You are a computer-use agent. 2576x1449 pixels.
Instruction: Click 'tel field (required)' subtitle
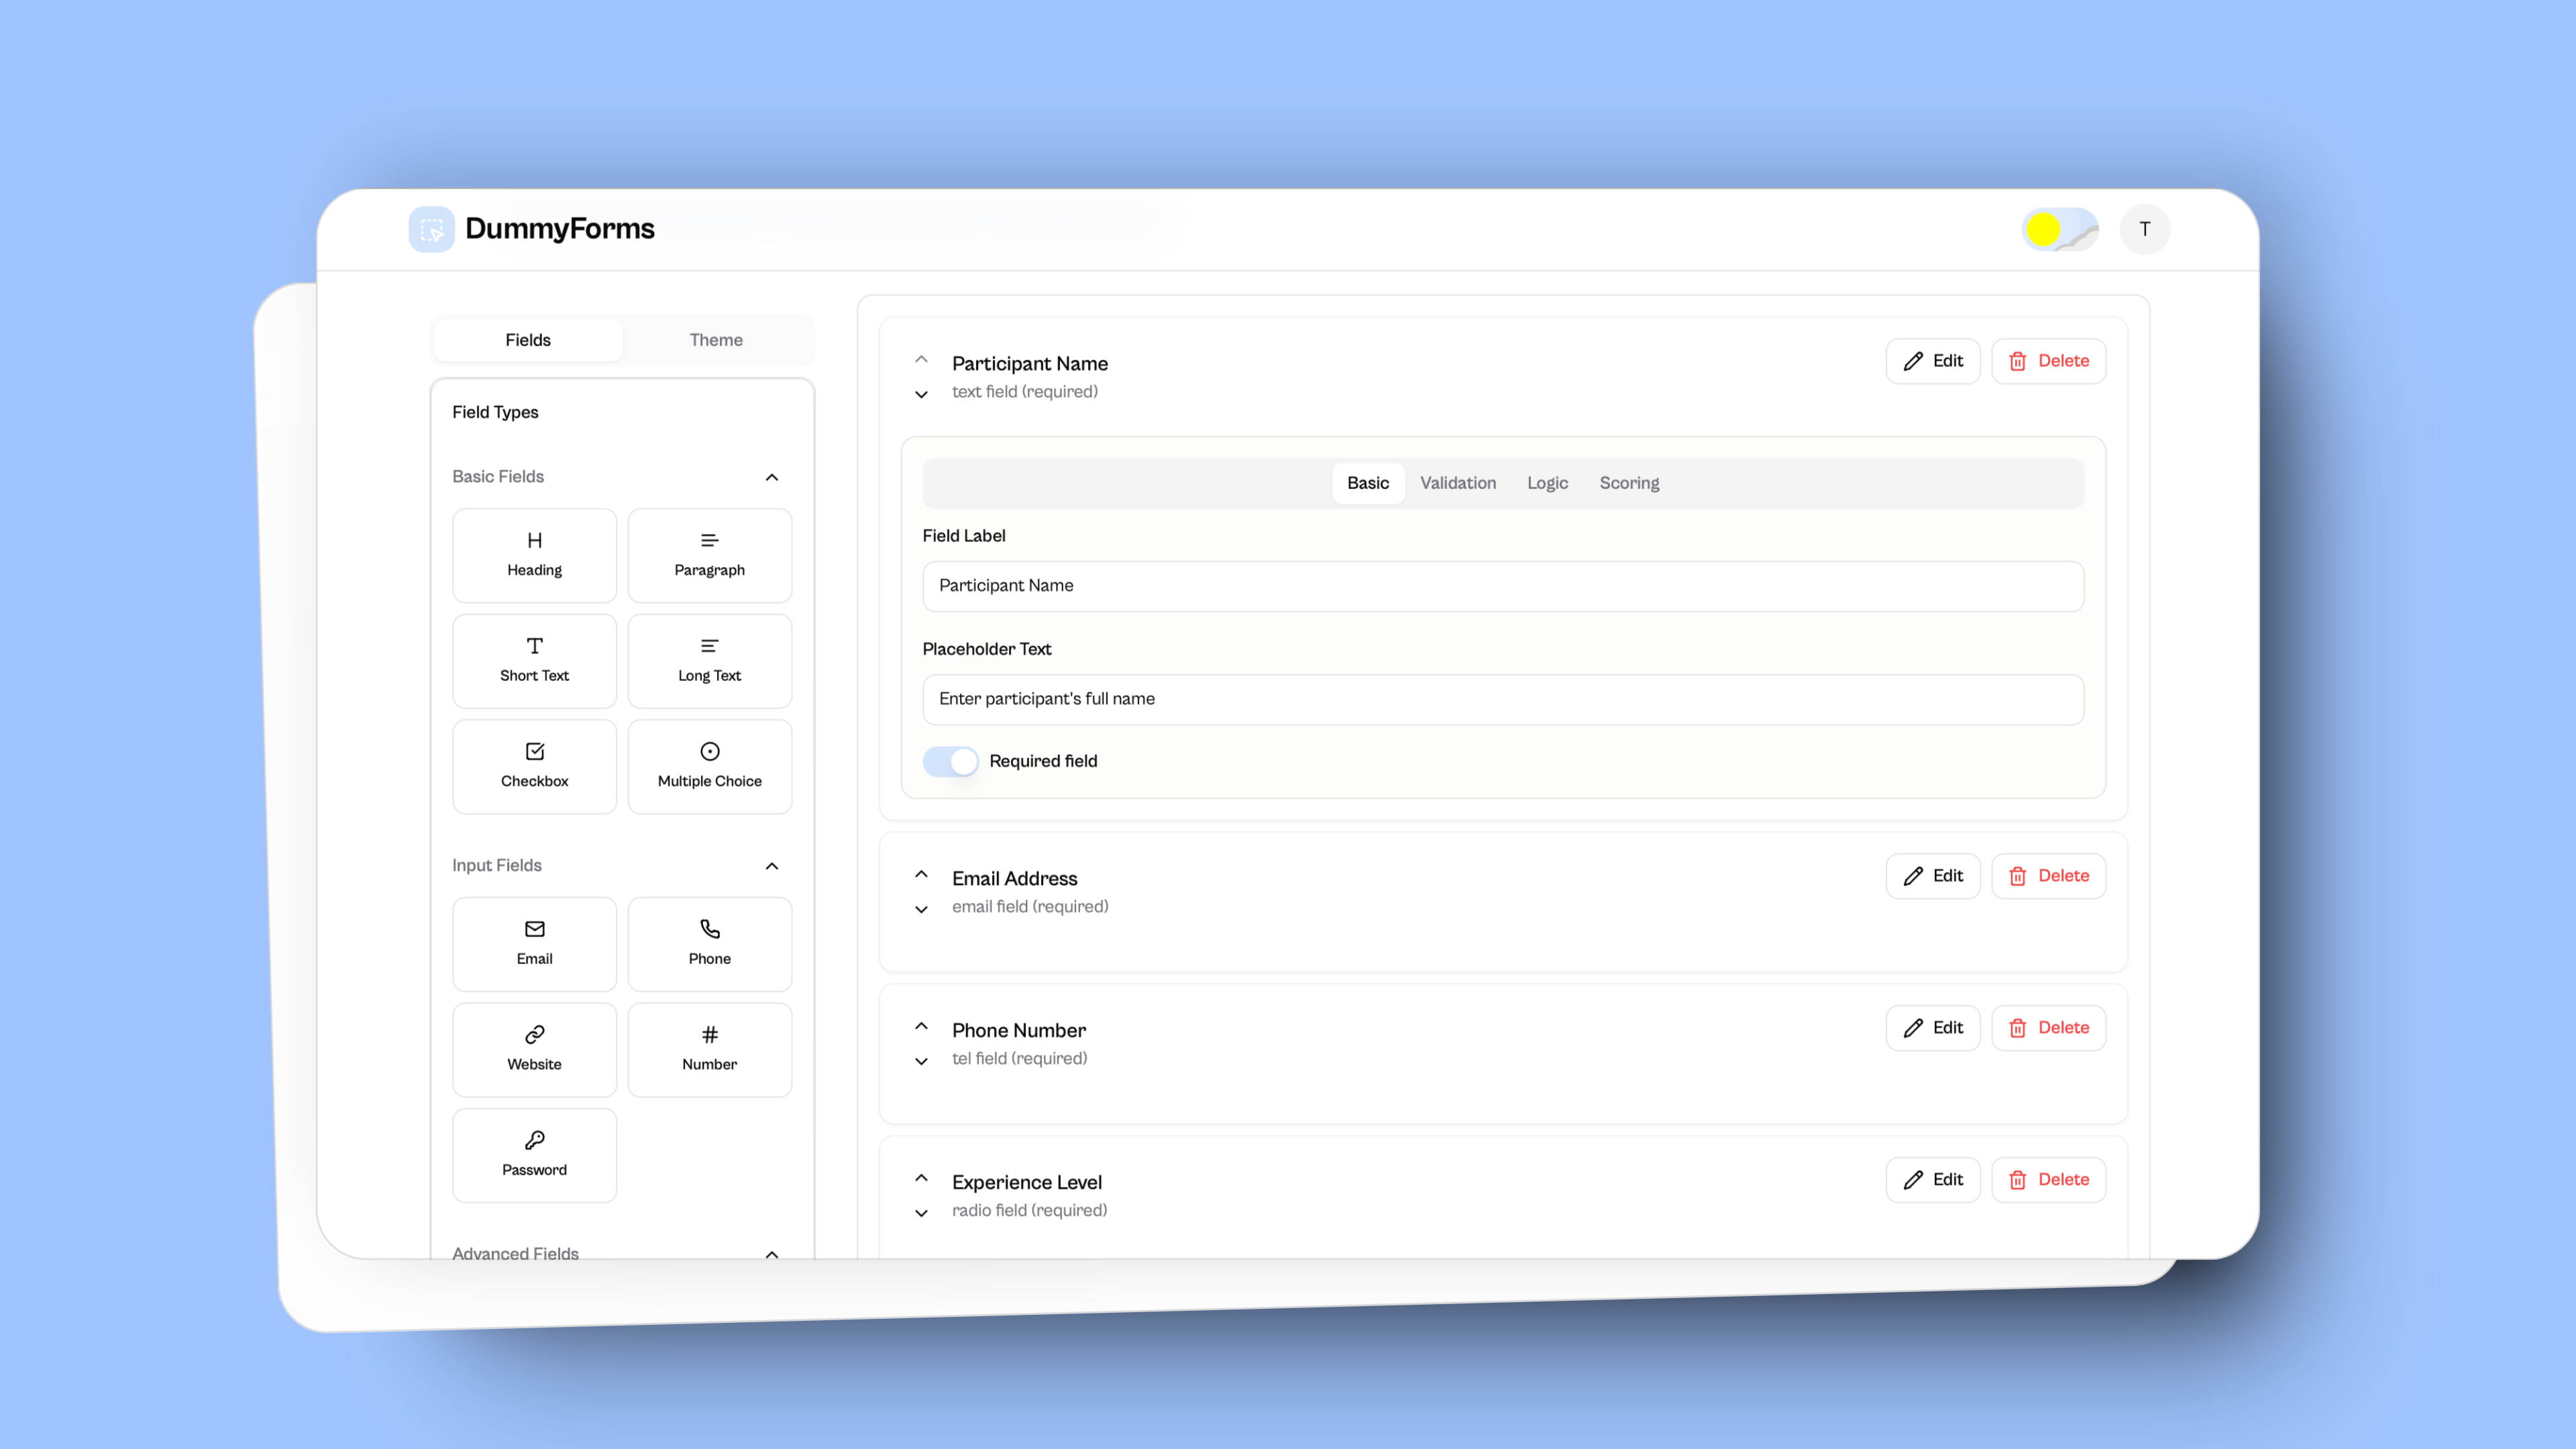point(1019,1059)
